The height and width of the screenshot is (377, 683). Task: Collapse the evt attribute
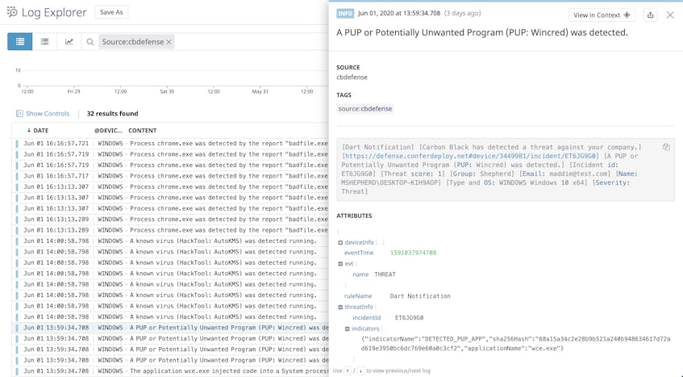340,264
